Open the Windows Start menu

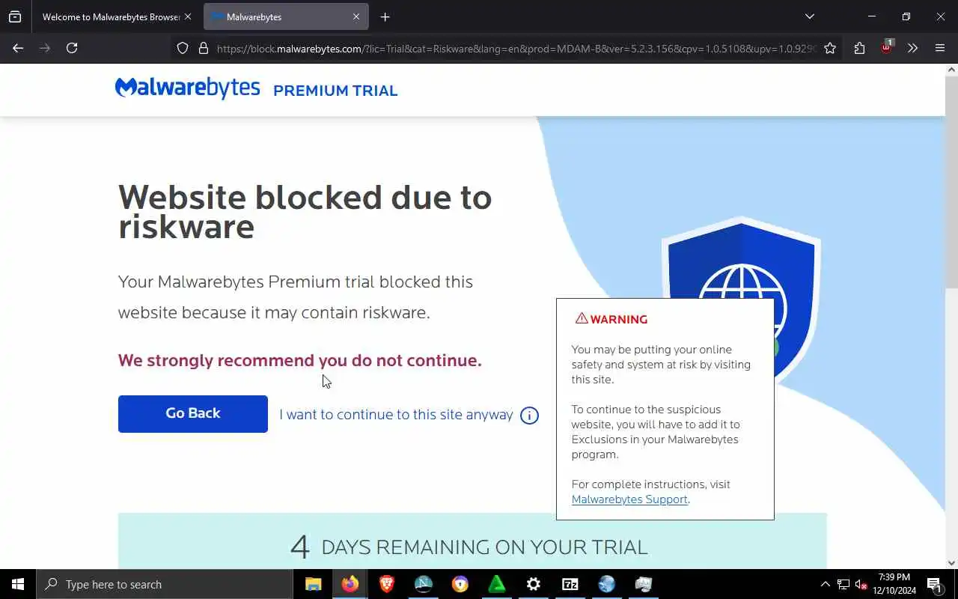[x=18, y=584]
